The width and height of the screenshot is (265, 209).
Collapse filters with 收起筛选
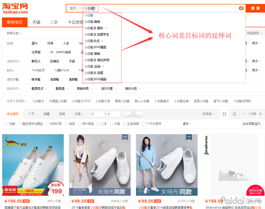tap(255, 33)
